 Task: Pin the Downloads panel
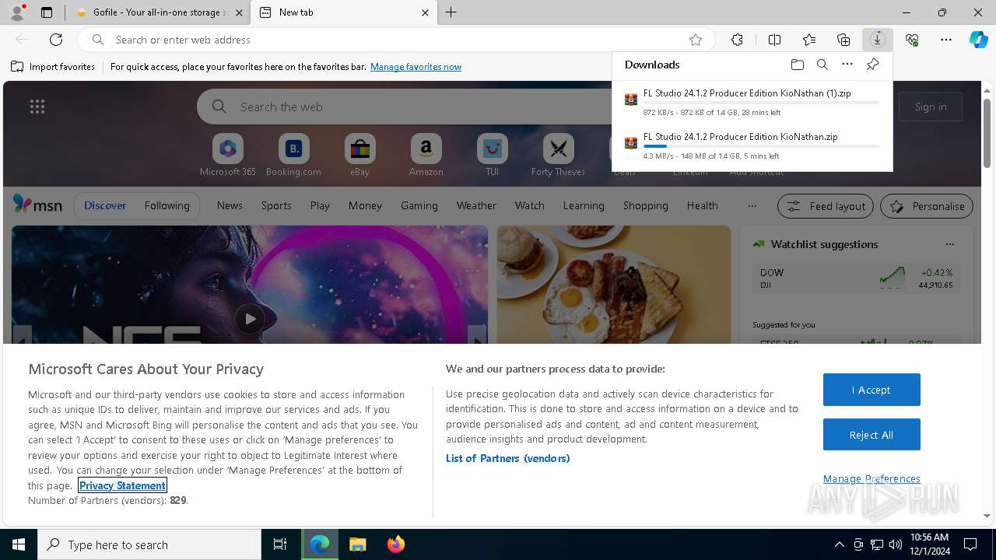pyautogui.click(x=873, y=65)
